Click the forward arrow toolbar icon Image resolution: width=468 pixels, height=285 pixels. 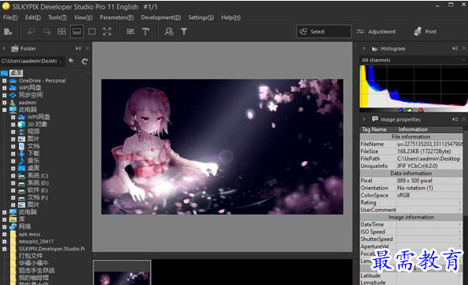(46, 31)
